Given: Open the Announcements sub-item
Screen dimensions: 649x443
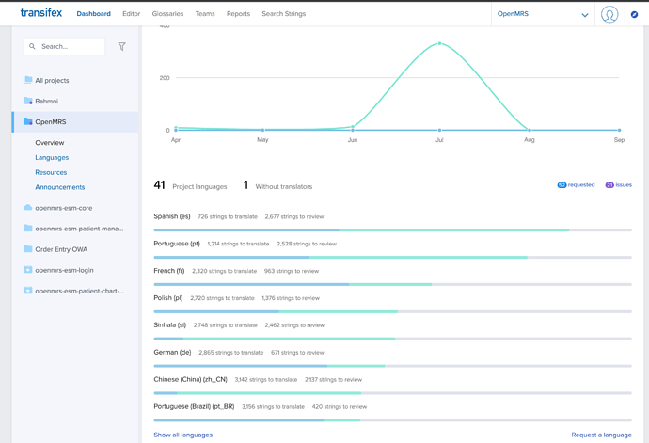Looking at the screenshot, I should click(x=59, y=187).
